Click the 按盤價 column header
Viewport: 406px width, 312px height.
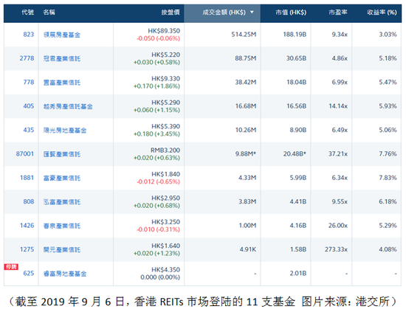pyautogui.click(x=171, y=12)
